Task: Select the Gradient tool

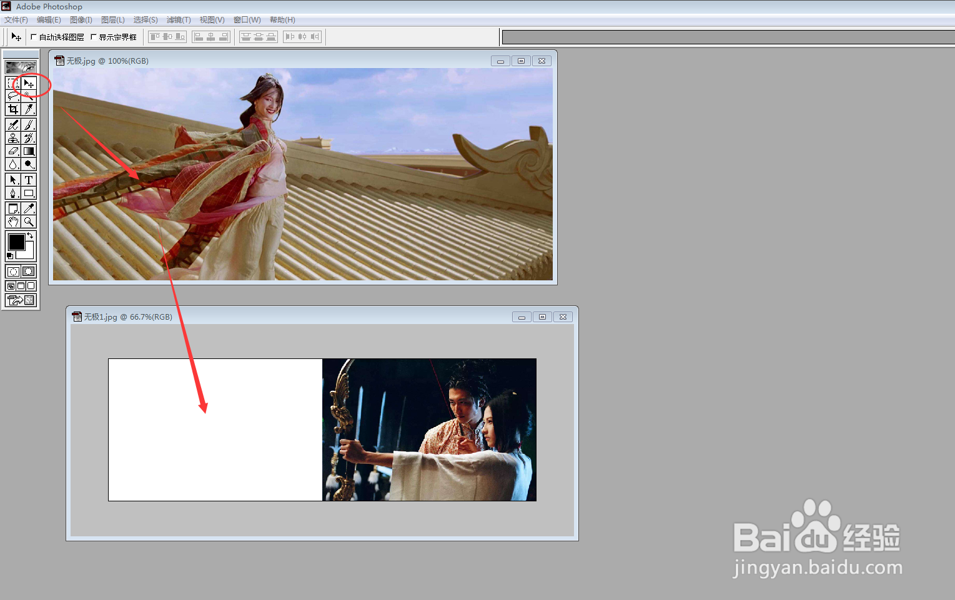Action: pos(29,151)
